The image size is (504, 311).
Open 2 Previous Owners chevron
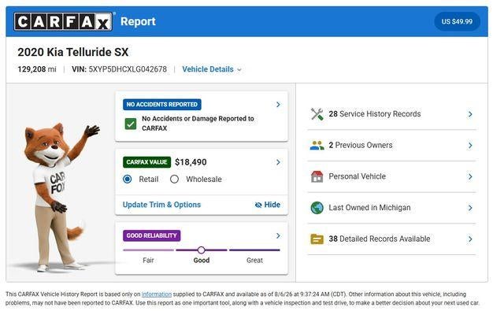click(x=470, y=146)
